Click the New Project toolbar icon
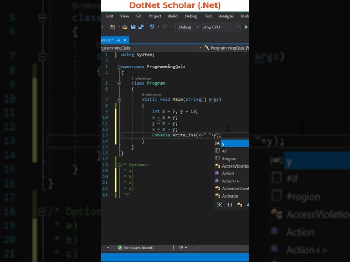Image resolution: width=350 pixels, height=262 pixels. (x=113, y=27)
